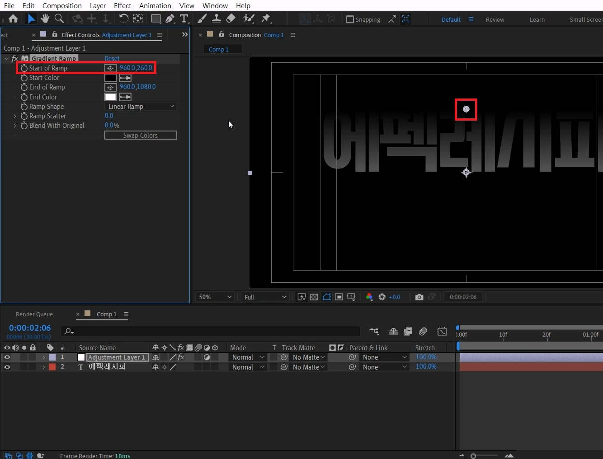This screenshot has width=603, height=459.
Task: Toggle End of Ramp stopwatch
Action: [x=24, y=87]
